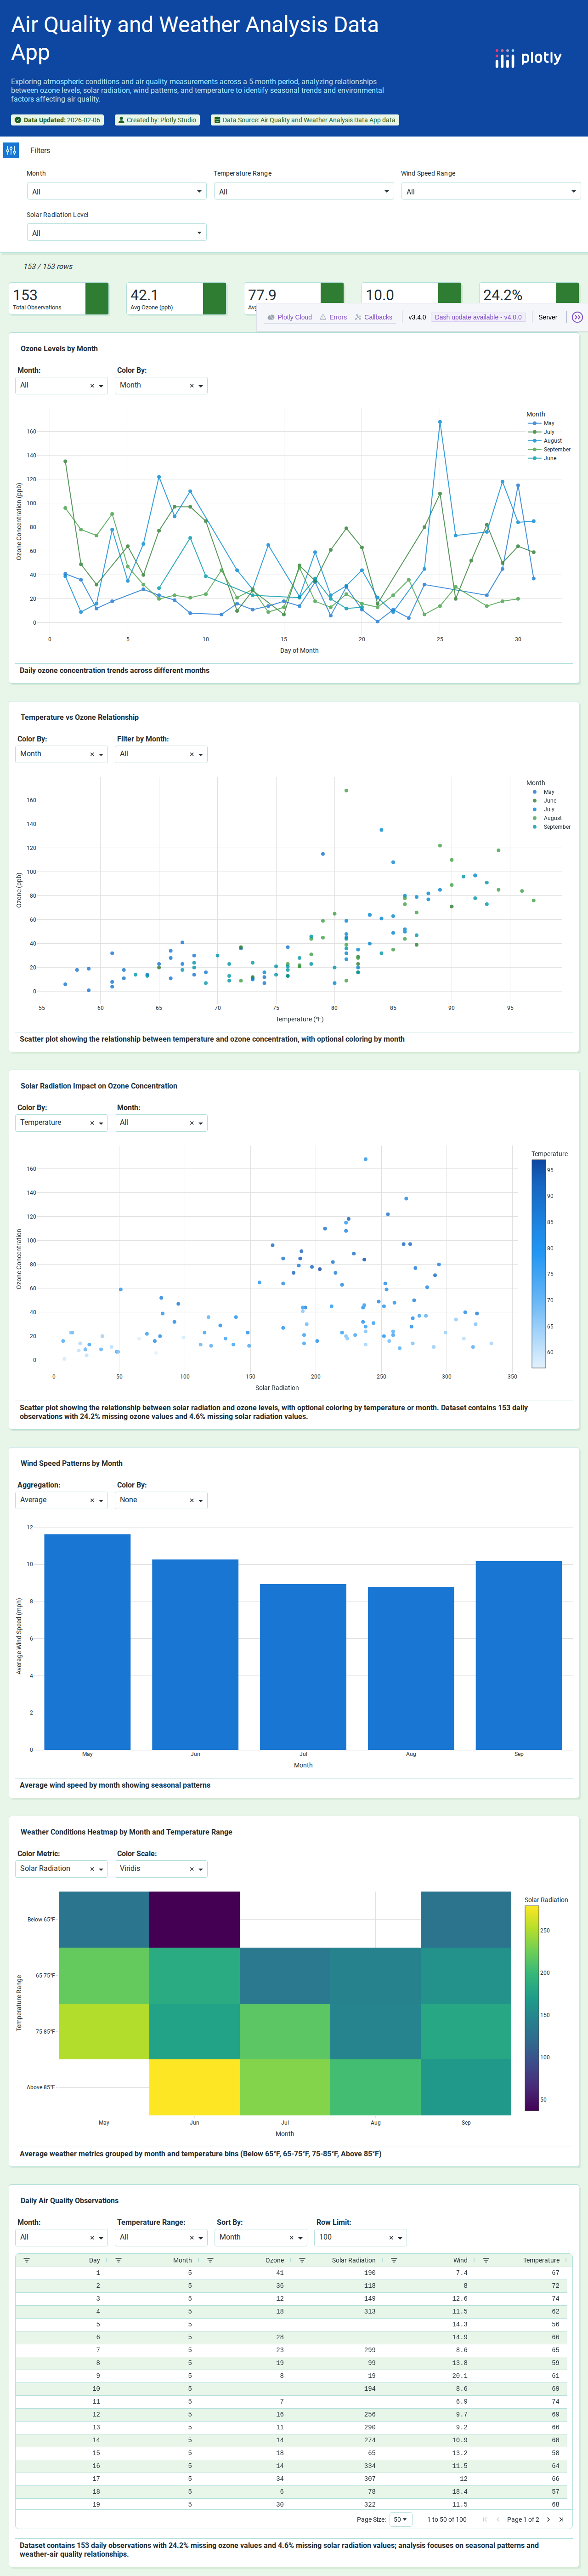Open the Temperature Range filter dropdown

tap(304, 191)
